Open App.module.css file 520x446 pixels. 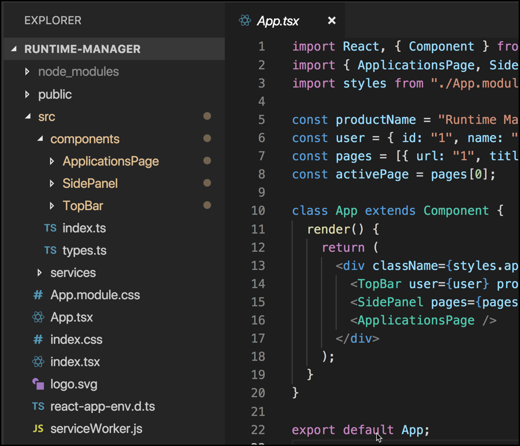click(x=95, y=295)
